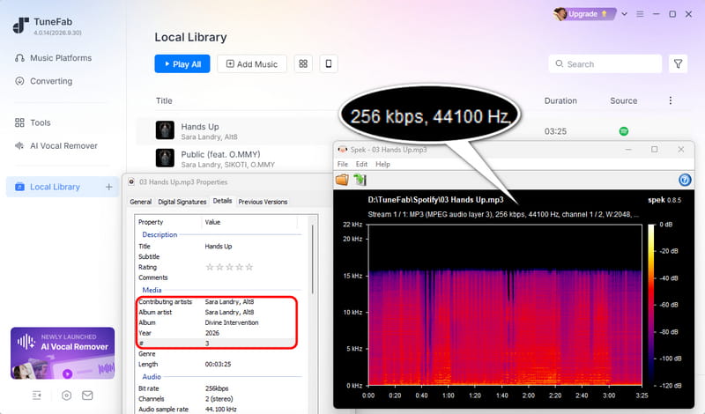Select the Hands Up track title
Screen dimensions: 705x414
200,126
